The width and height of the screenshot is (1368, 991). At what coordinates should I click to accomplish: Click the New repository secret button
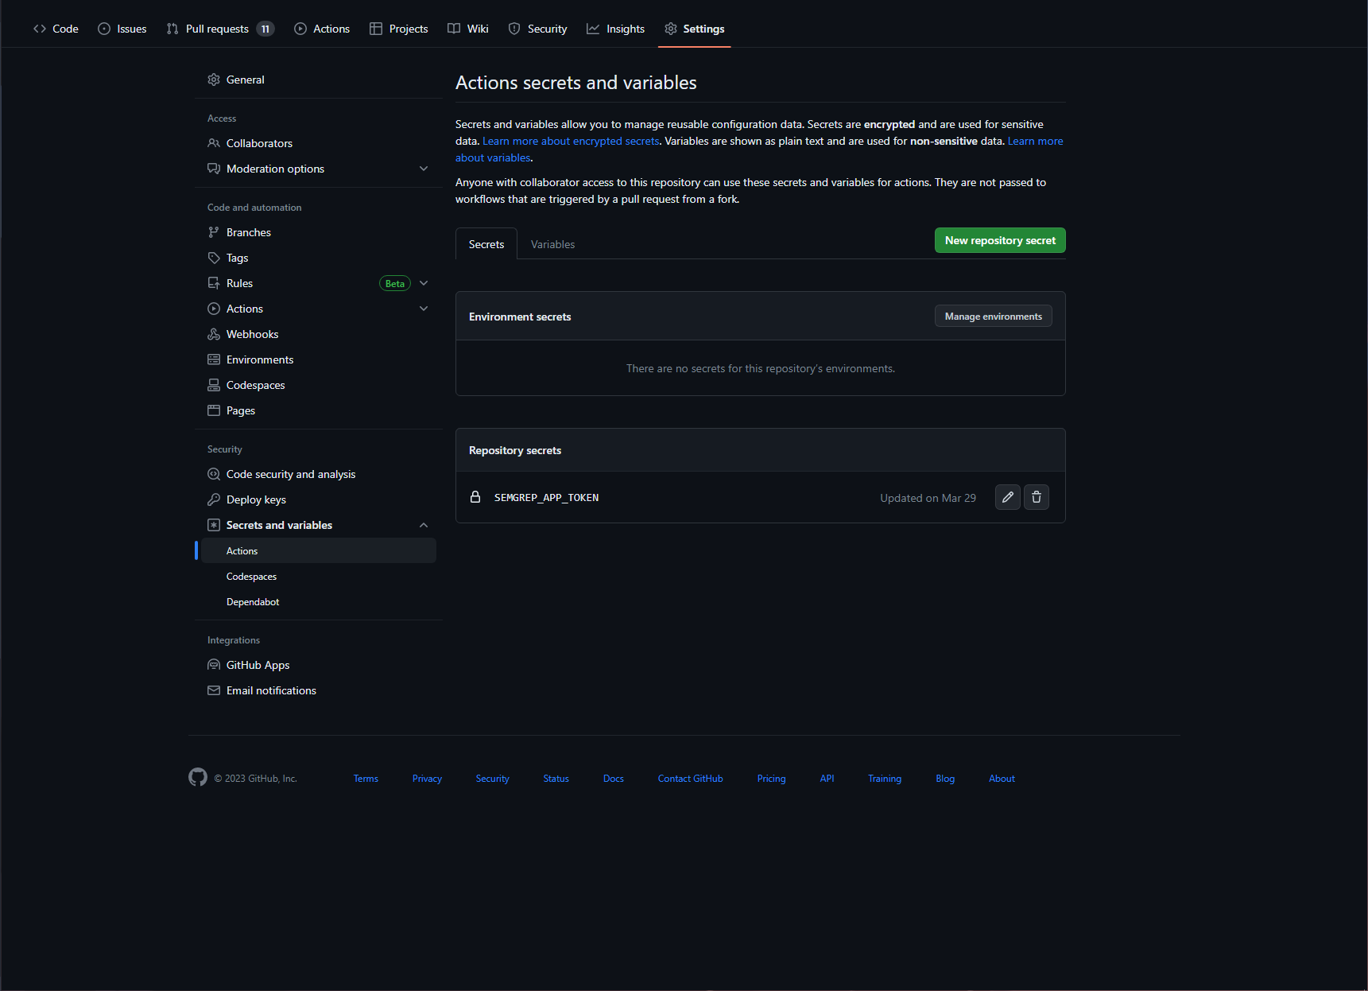(x=999, y=239)
